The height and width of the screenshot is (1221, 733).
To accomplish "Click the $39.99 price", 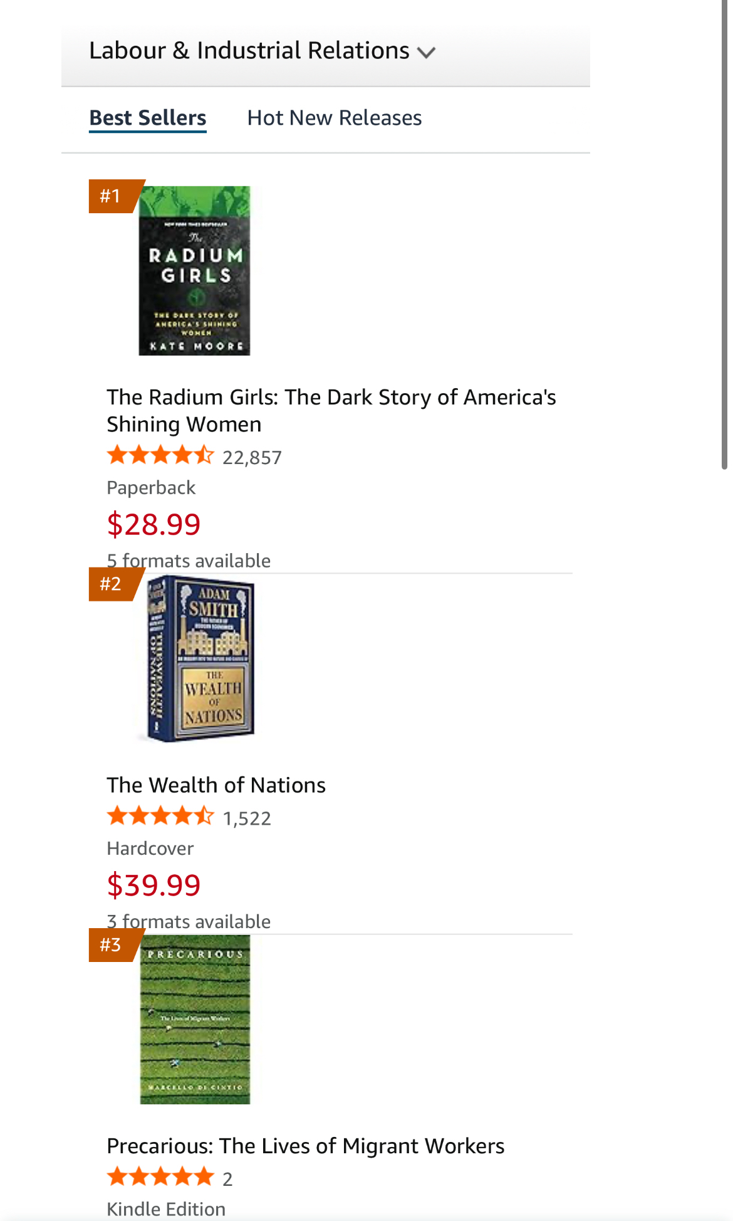I will click(x=153, y=885).
